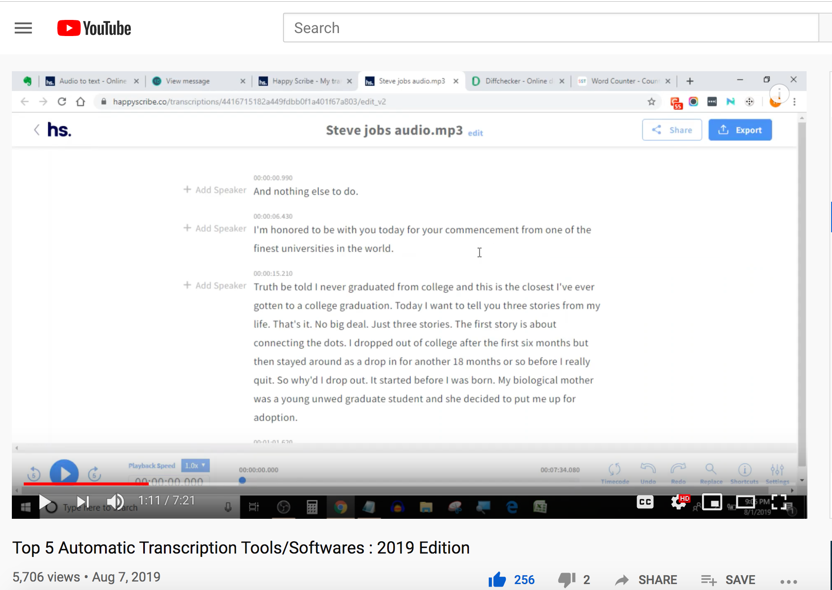Open Happy Scribe Settings sliders icon
Viewport: 832px width, 590px height.
click(x=777, y=473)
